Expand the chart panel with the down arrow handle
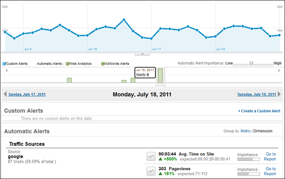This screenshot has height=179, width=285. point(142,54)
